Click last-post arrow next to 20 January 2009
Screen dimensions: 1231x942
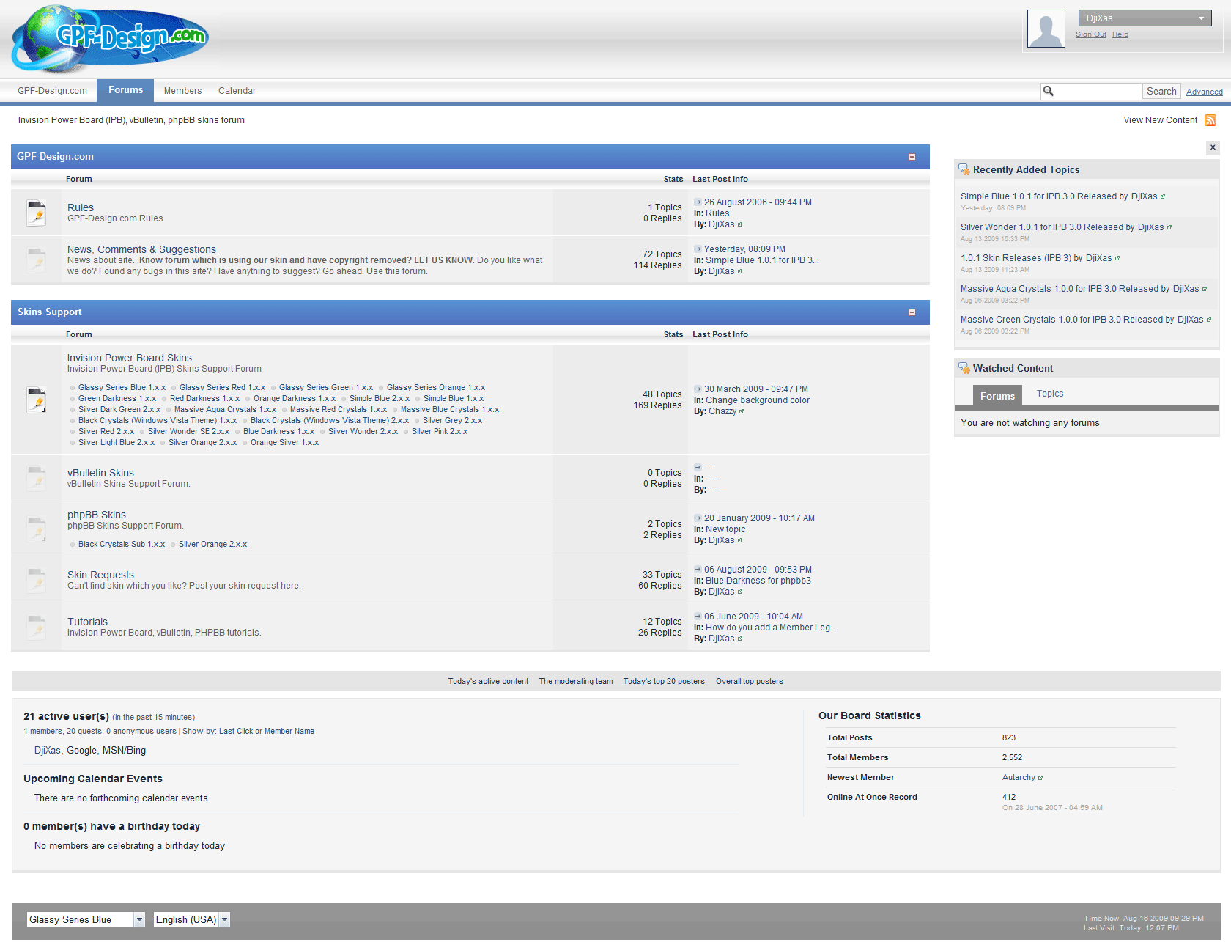tap(698, 518)
